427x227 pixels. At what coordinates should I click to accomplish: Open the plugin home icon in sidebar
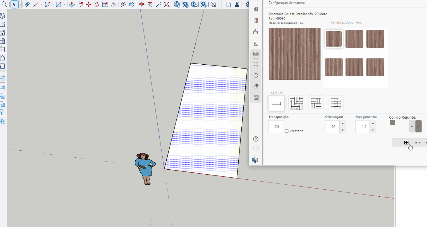click(256, 9)
